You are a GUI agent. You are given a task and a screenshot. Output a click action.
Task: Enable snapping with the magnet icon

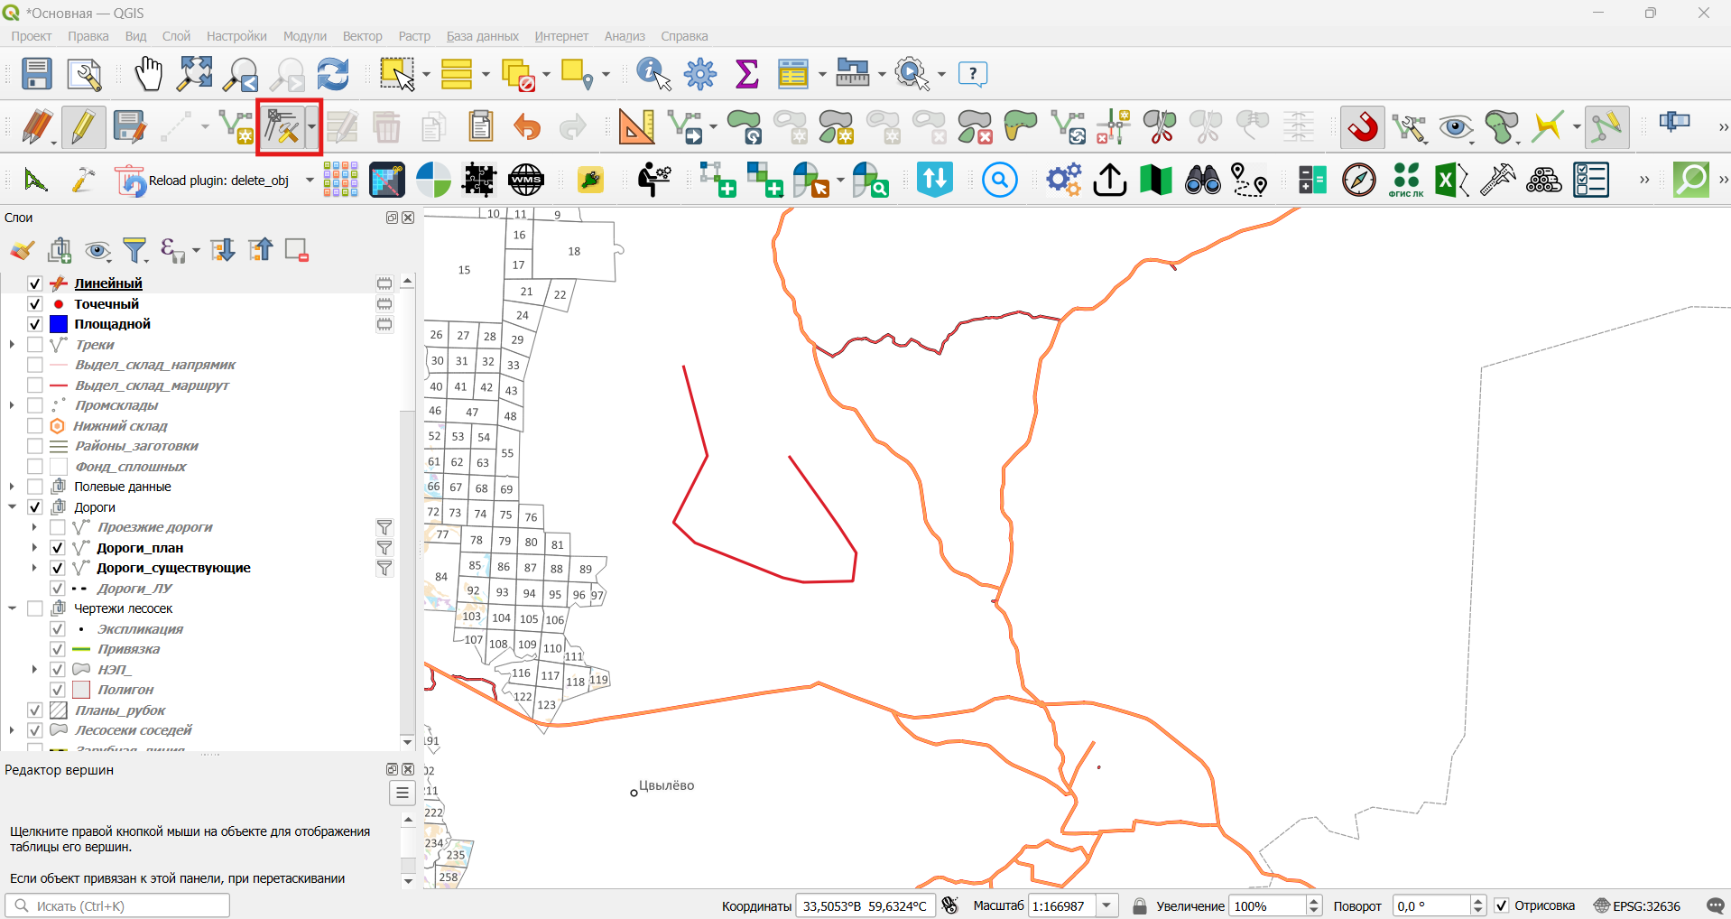tap(1363, 127)
